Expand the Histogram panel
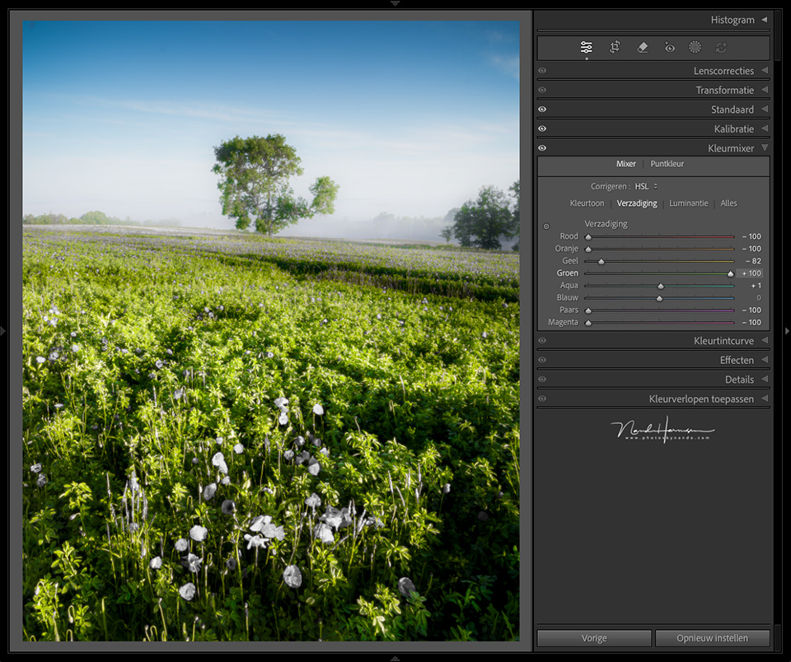 point(764,20)
